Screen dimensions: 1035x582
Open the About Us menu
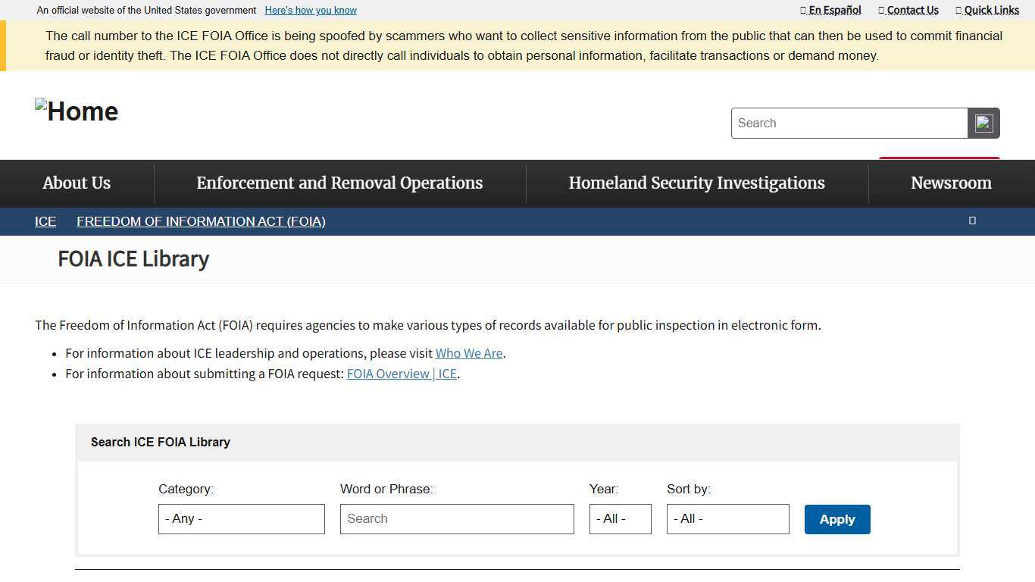point(76,183)
